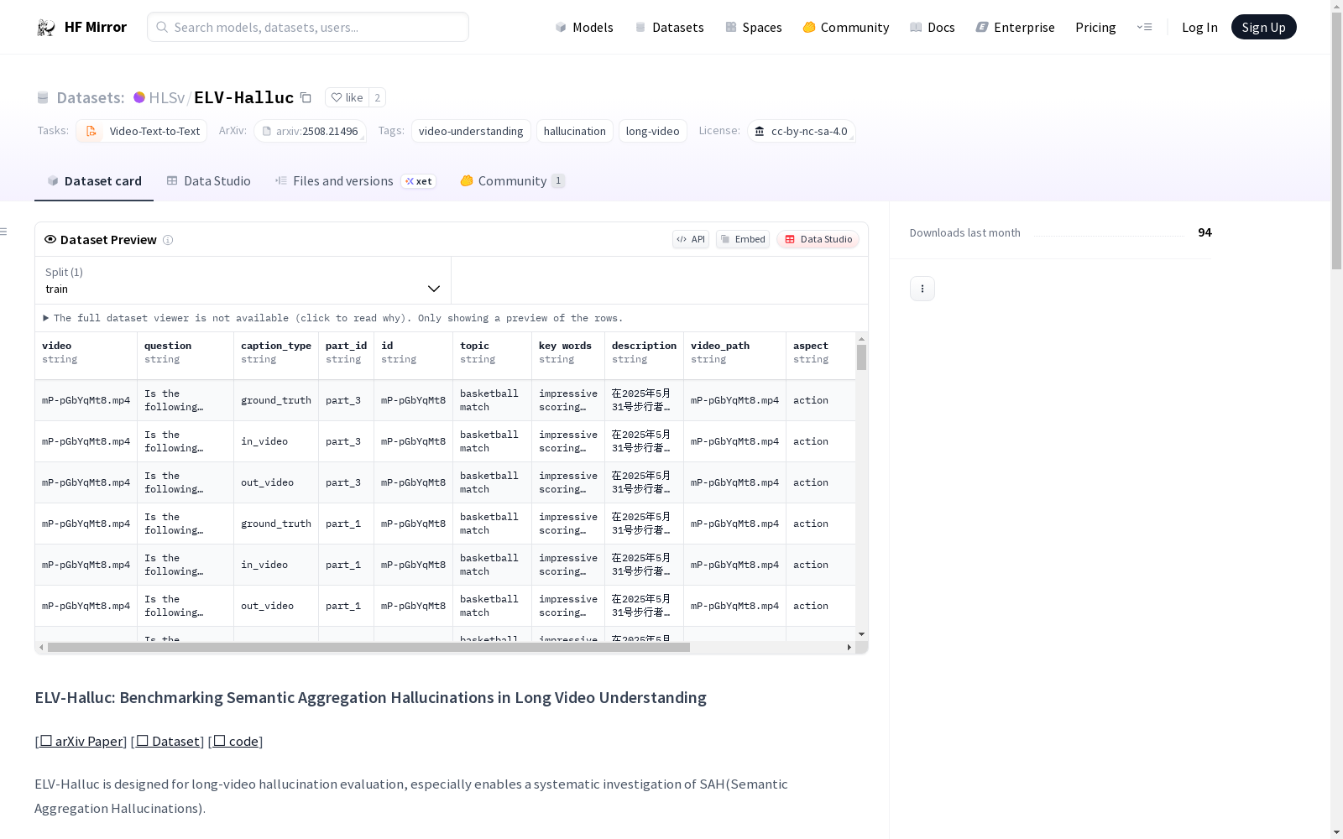Switch to the Data Studio tab
This screenshot has width=1343, height=839.
[x=208, y=181]
